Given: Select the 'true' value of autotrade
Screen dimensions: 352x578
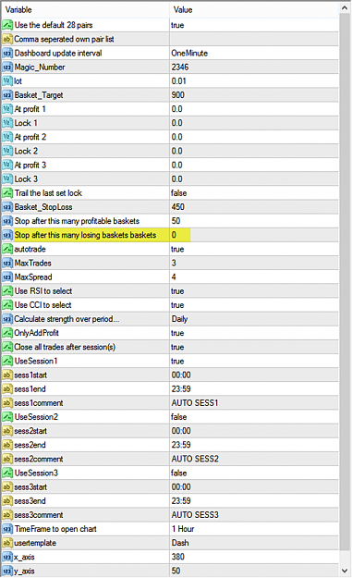Looking at the screenshot, I should (x=177, y=249).
